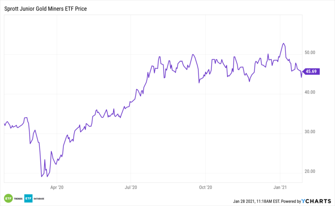Screen dimensions: 335x206
Task: Click the purple 45.69 current price tag
Action: [311, 71]
